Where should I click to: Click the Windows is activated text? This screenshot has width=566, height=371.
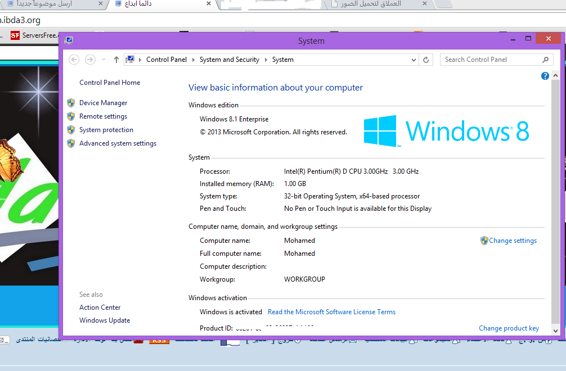coord(231,312)
